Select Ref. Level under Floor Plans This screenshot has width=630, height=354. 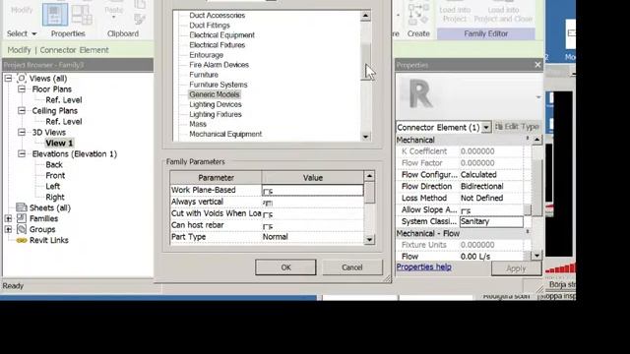pos(63,100)
